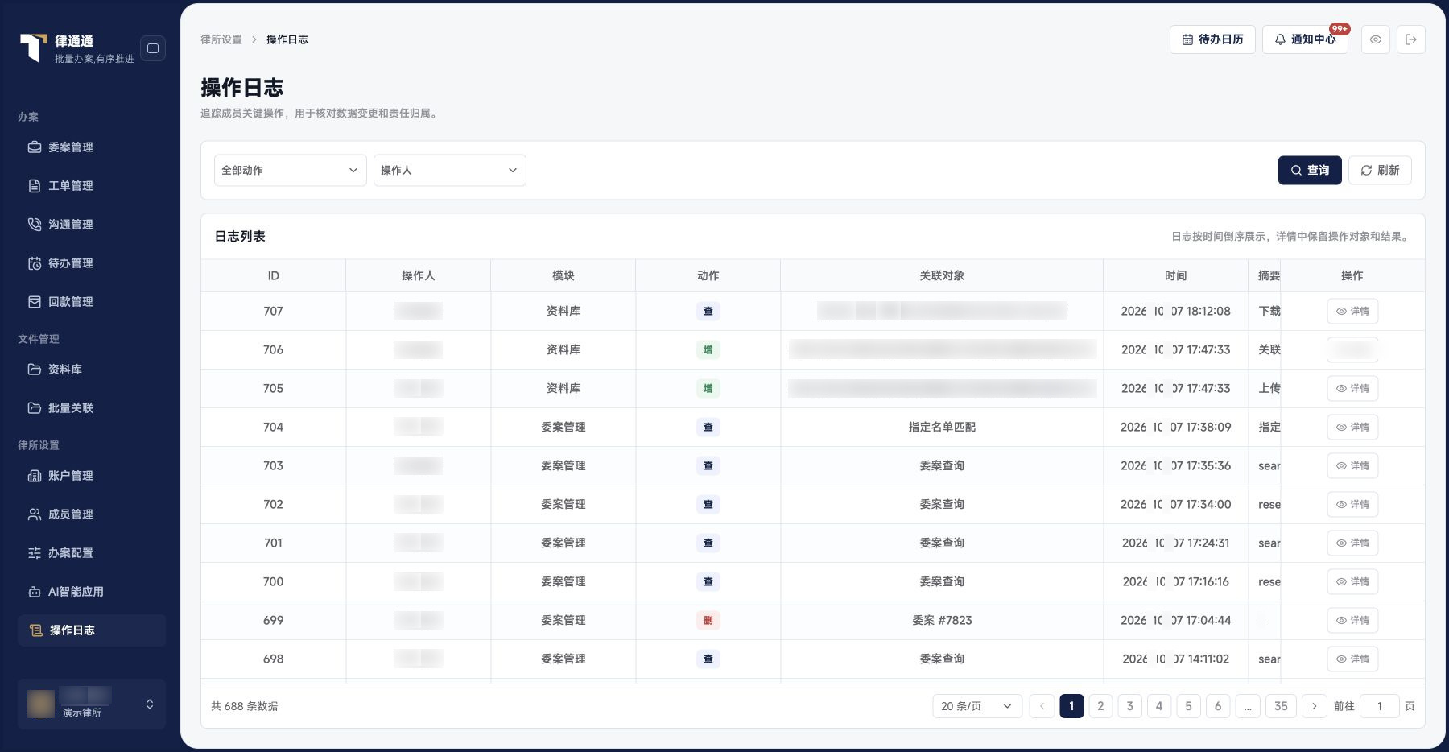Viewport: 1449px width, 752px height.
Task: Open the 待办日历 calendar button
Action: click(x=1212, y=39)
